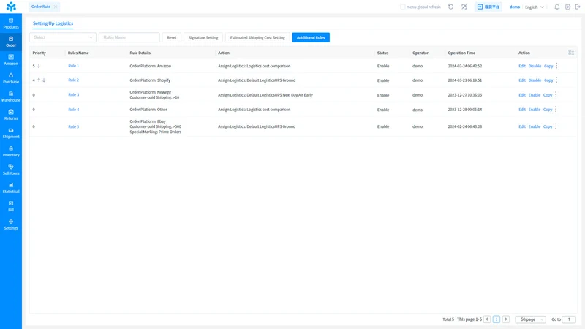Open the column settings icon in table header
Viewport: 585px width, 329px height.
571,53
